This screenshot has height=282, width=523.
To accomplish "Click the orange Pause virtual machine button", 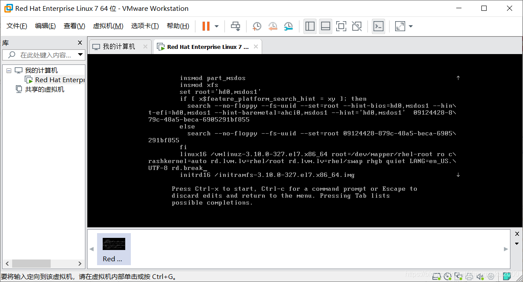I will 206,26.
